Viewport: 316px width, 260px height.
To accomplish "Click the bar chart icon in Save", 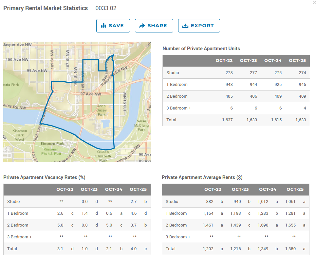I will [x=104, y=26].
